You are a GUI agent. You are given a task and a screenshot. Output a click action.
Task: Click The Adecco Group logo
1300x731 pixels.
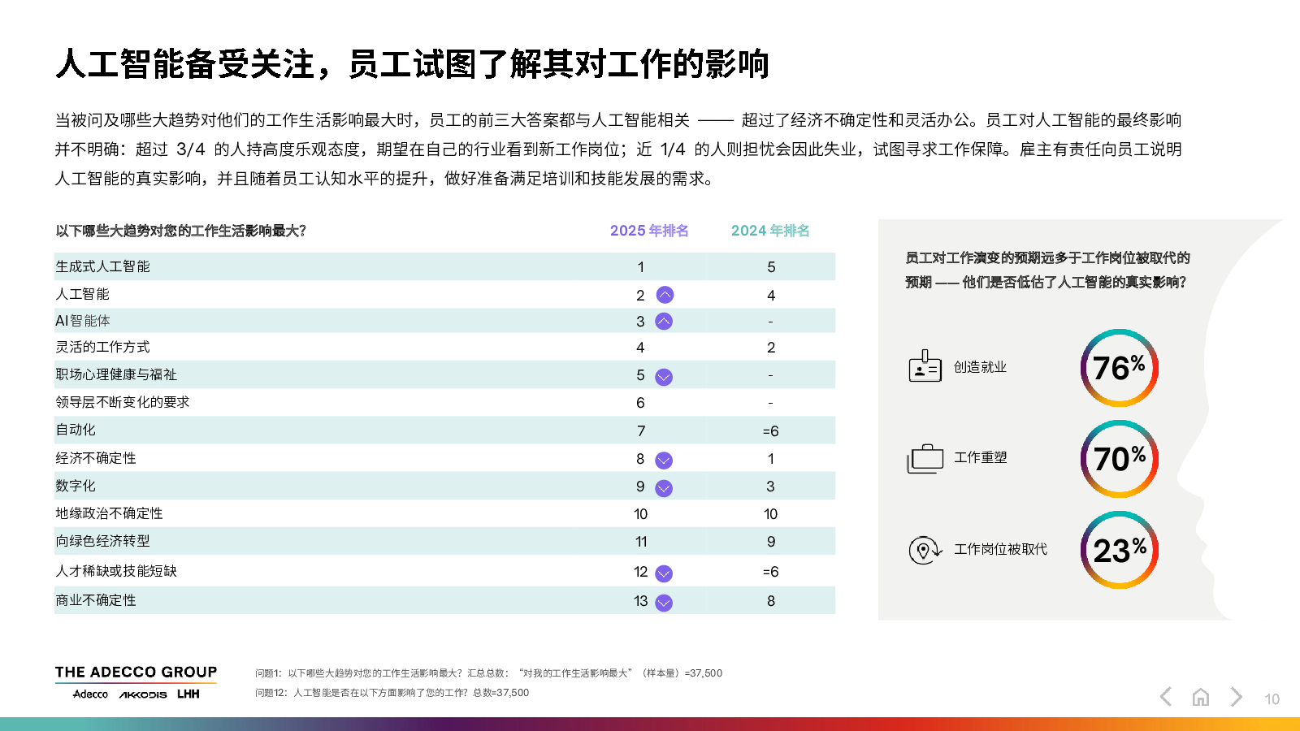click(x=136, y=673)
